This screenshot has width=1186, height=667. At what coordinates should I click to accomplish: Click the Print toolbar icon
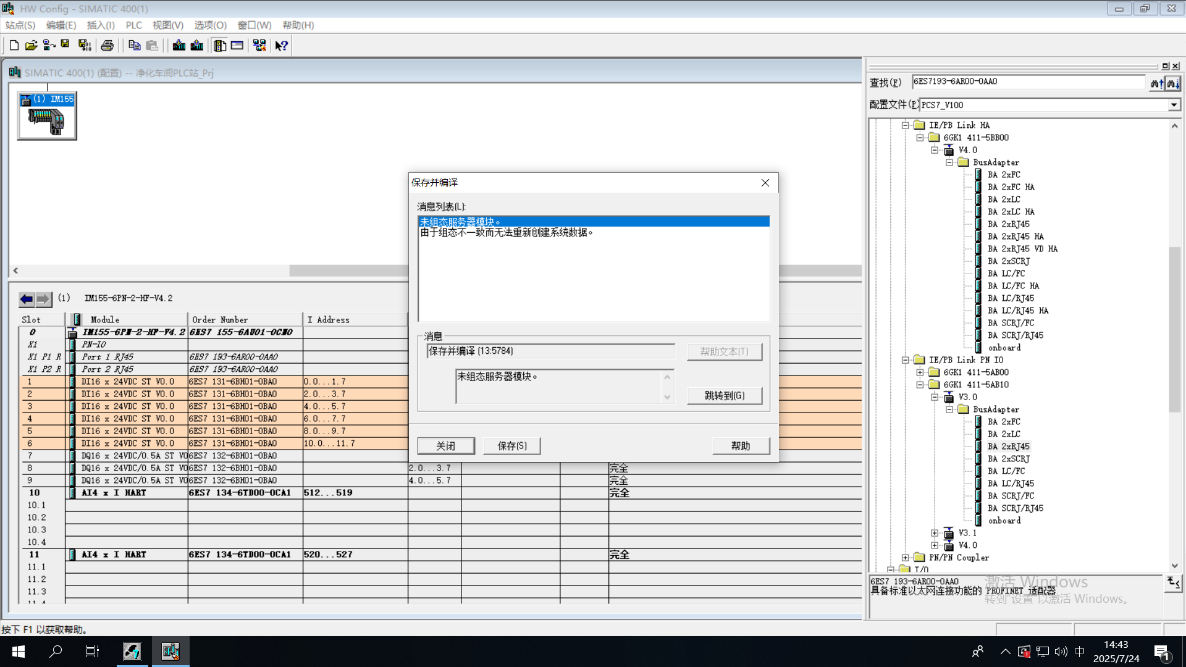pyautogui.click(x=107, y=45)
